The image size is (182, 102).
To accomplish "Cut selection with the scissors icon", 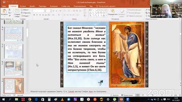I will point(9,10).
